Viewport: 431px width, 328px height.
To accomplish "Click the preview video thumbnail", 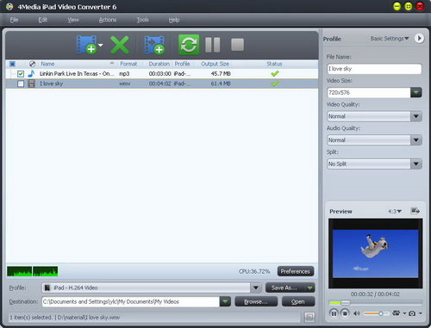I will pyautogui.click(x=375, y=253).
